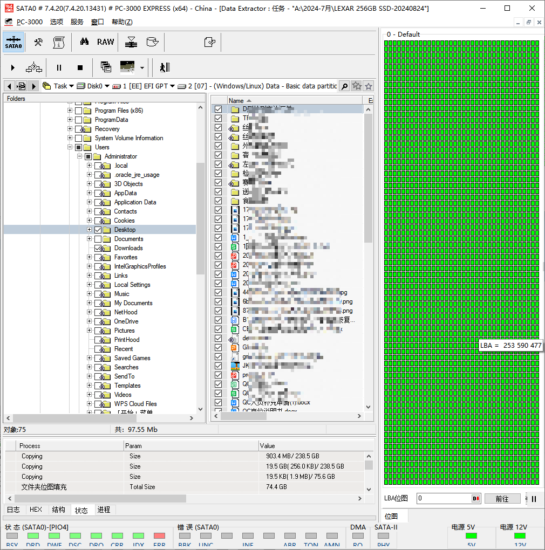Open the drive copy icon
The height and width of the screenshot is (550, 545).
tap(152, 42)
